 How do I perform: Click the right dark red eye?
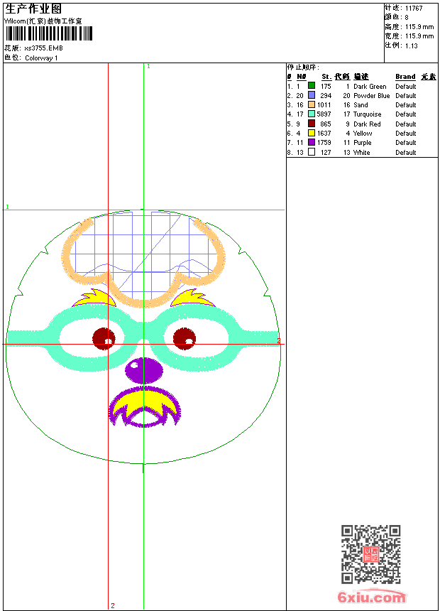click(185, 339)
